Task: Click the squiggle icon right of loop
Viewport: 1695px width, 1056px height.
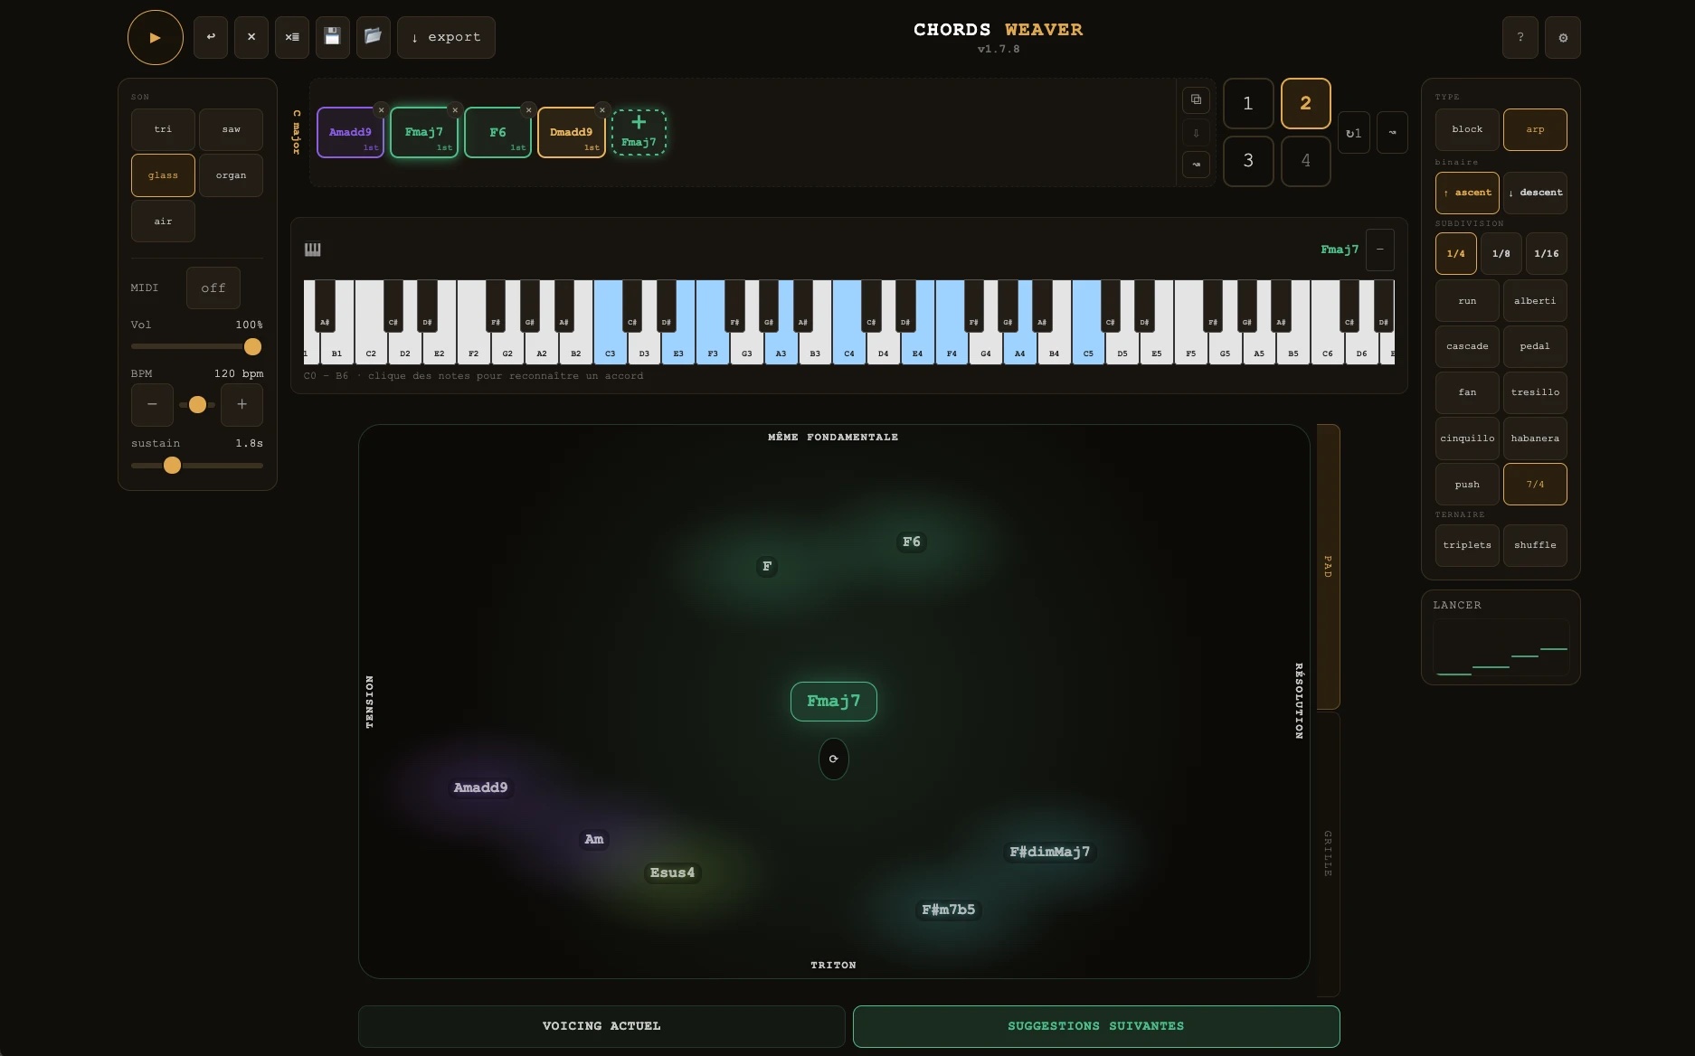Action: tap(1392, 133)
